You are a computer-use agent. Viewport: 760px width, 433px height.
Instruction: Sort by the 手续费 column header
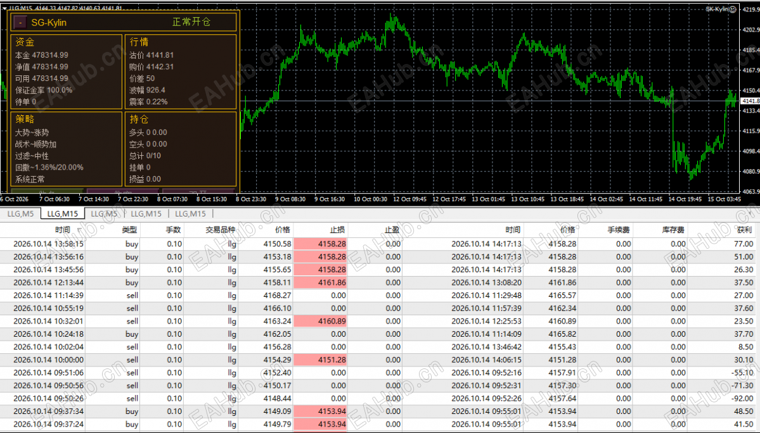[619, 230]
